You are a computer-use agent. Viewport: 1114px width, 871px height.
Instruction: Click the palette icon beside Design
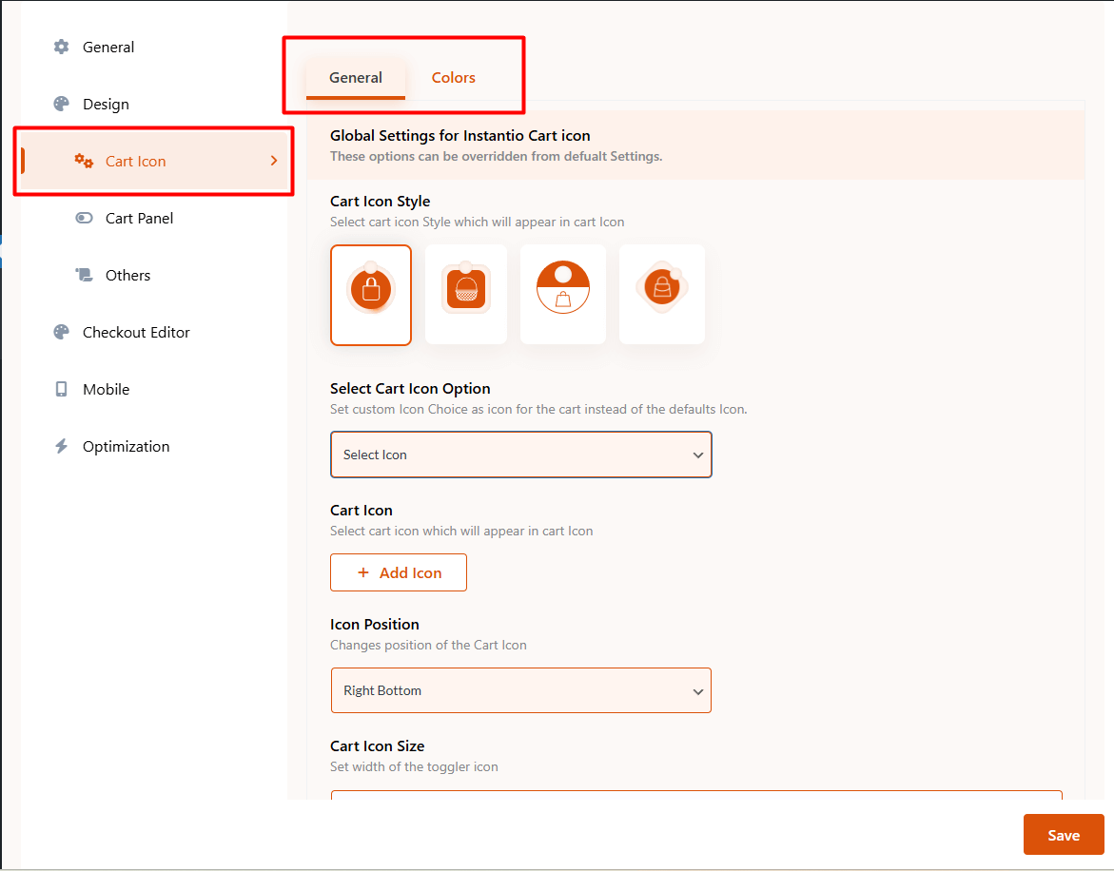pyautogui.click(x=62, y=104)
